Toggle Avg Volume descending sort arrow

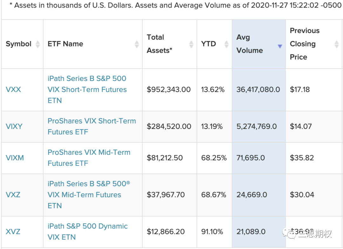point(280,46)
